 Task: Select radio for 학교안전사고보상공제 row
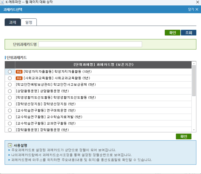pos(10,85)
